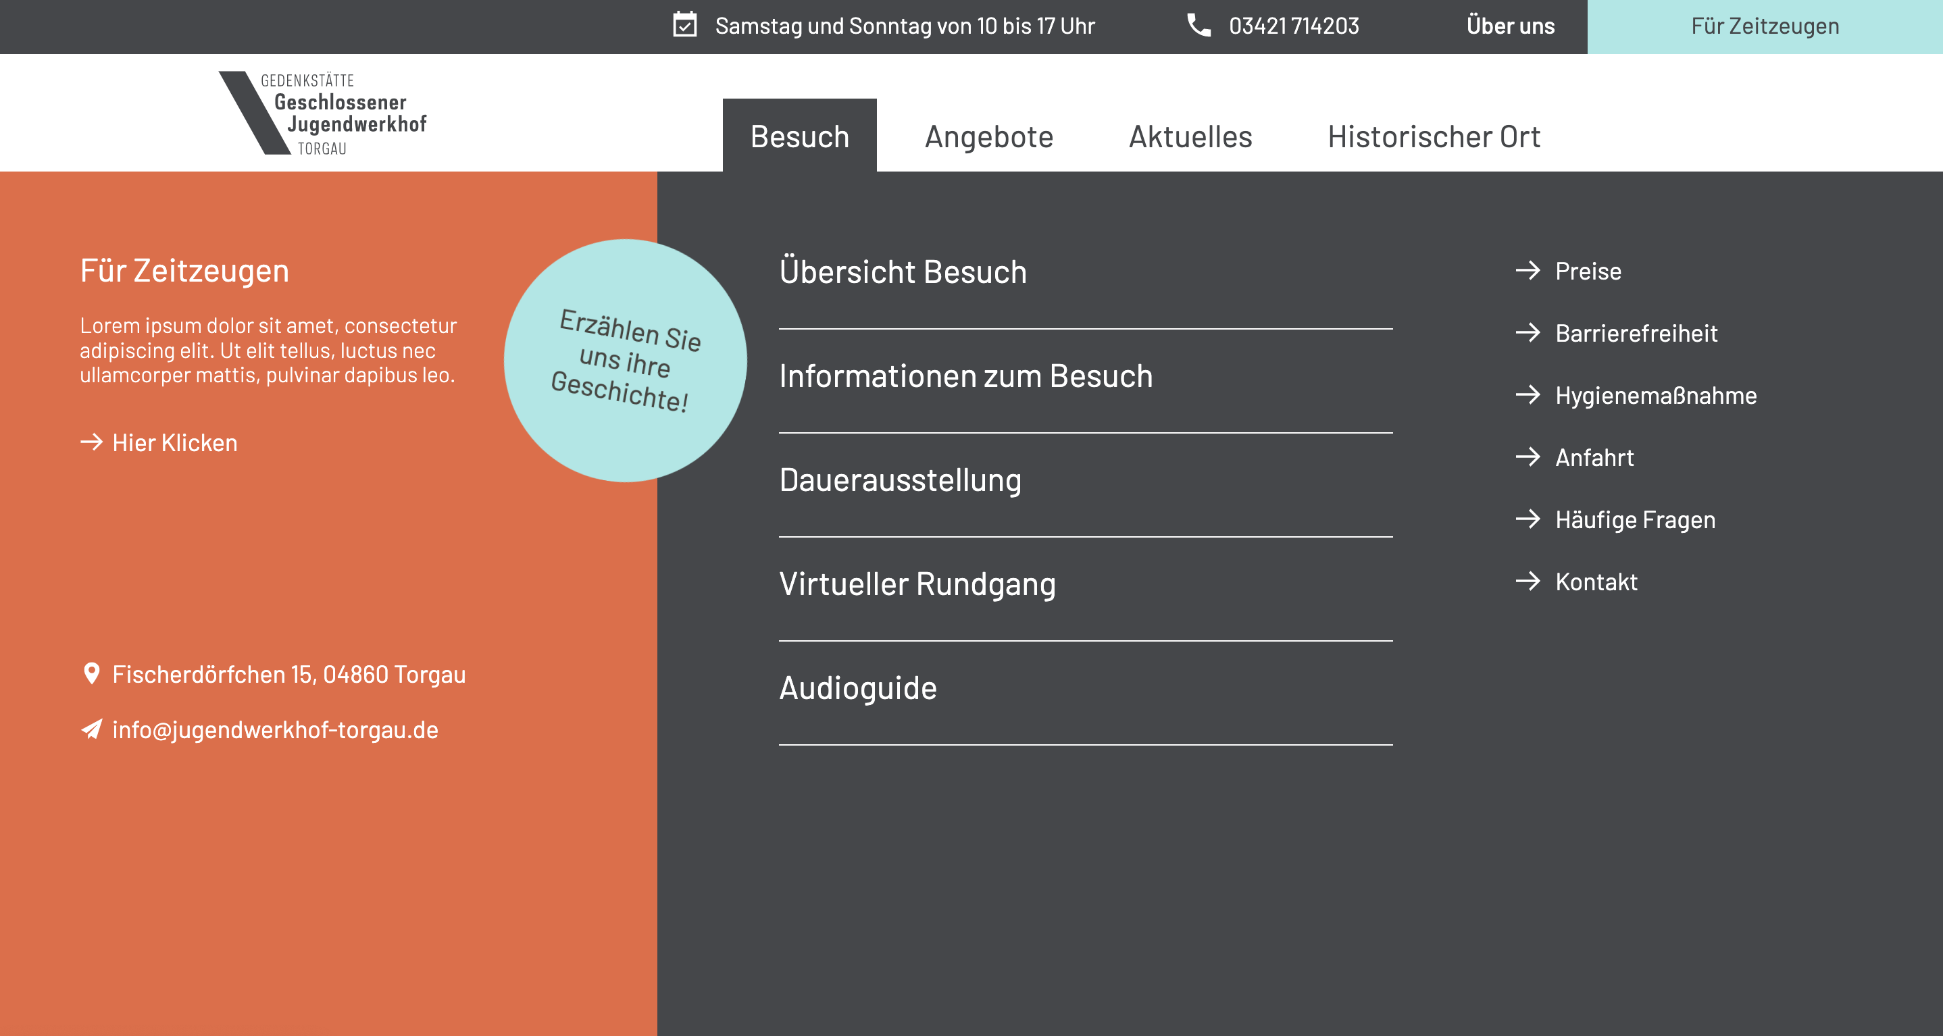Open the Über uns link
This screenshot has width=1943, height=1036.
(1510, 26)
